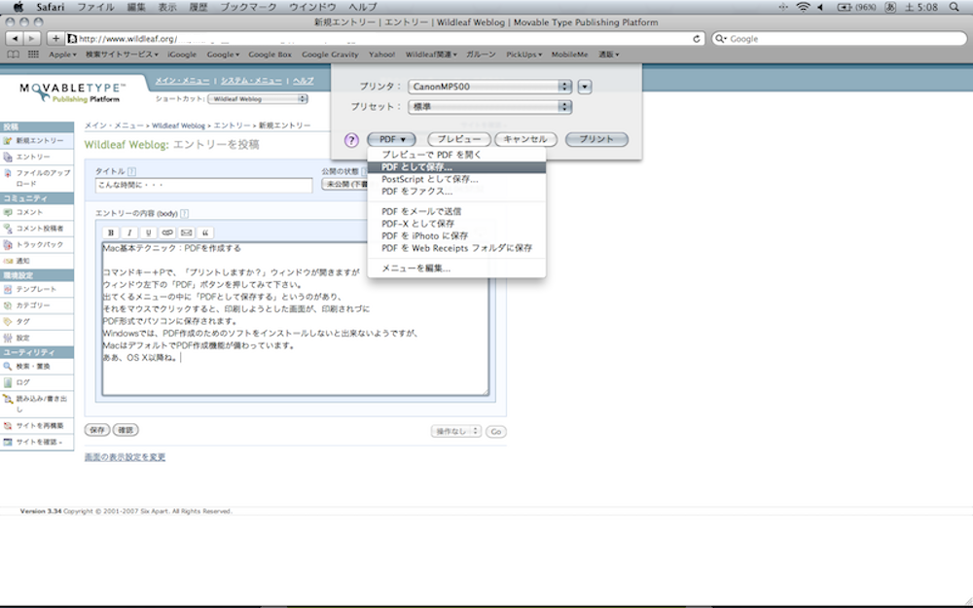Click the Italic formatting icon in the editor

click(x=129, y=232)
